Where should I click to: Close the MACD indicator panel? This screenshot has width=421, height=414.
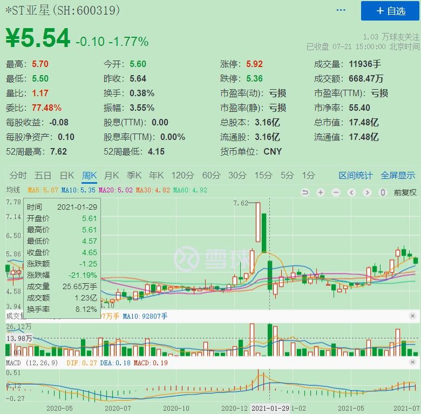tap(413, 362)
